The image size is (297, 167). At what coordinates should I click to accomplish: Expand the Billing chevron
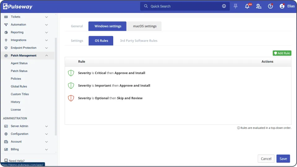click(x=46, y=149)
